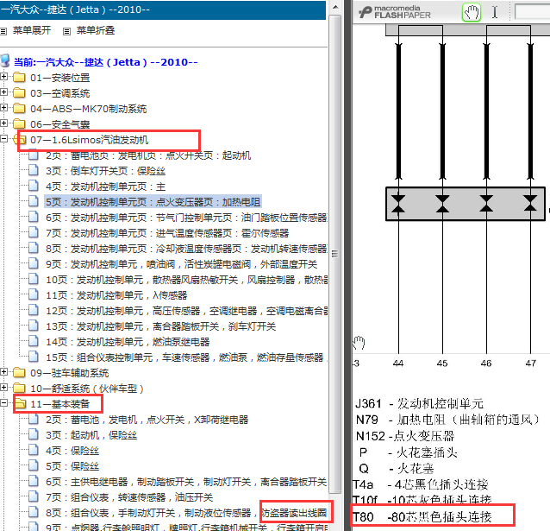
Task: Open 4页:发动机控制单元页:主
Action: pos(105,186)
